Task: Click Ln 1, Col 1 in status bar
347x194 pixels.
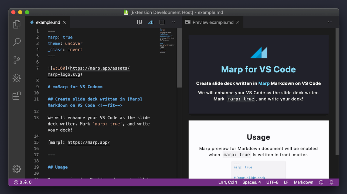Action: [228, 182]
